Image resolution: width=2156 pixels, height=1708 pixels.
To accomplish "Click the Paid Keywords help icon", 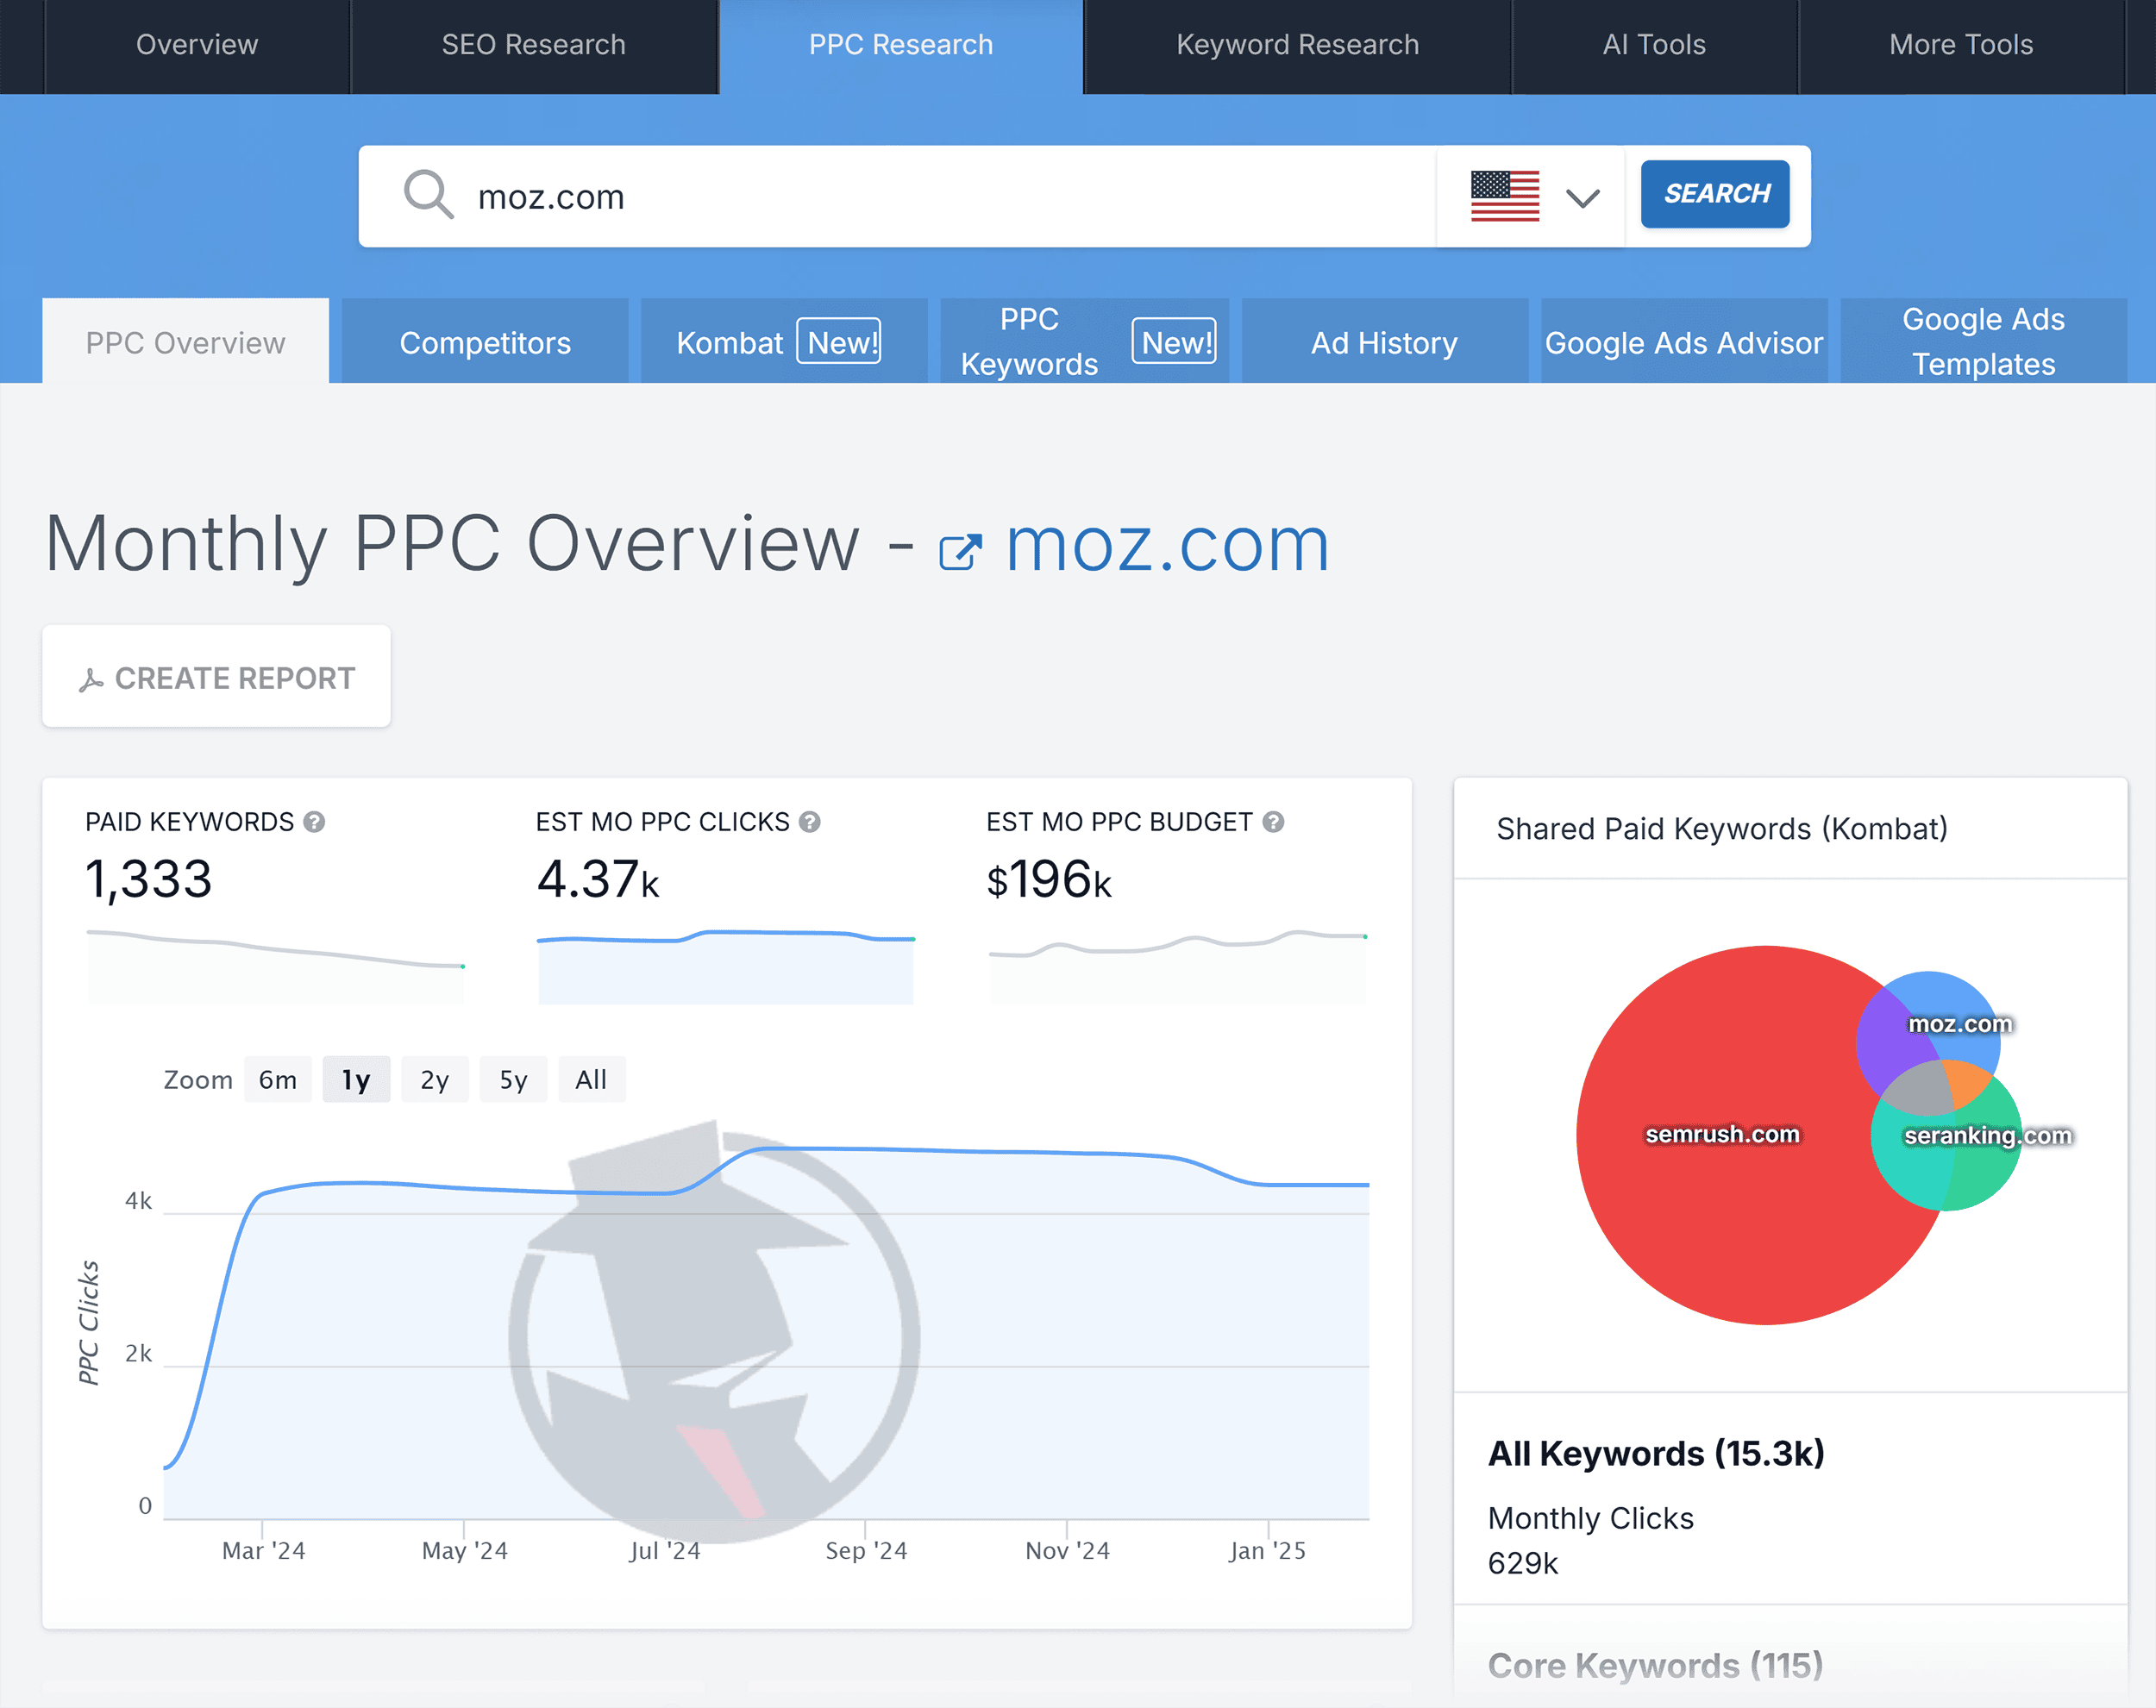I will (x=314, y=822).
